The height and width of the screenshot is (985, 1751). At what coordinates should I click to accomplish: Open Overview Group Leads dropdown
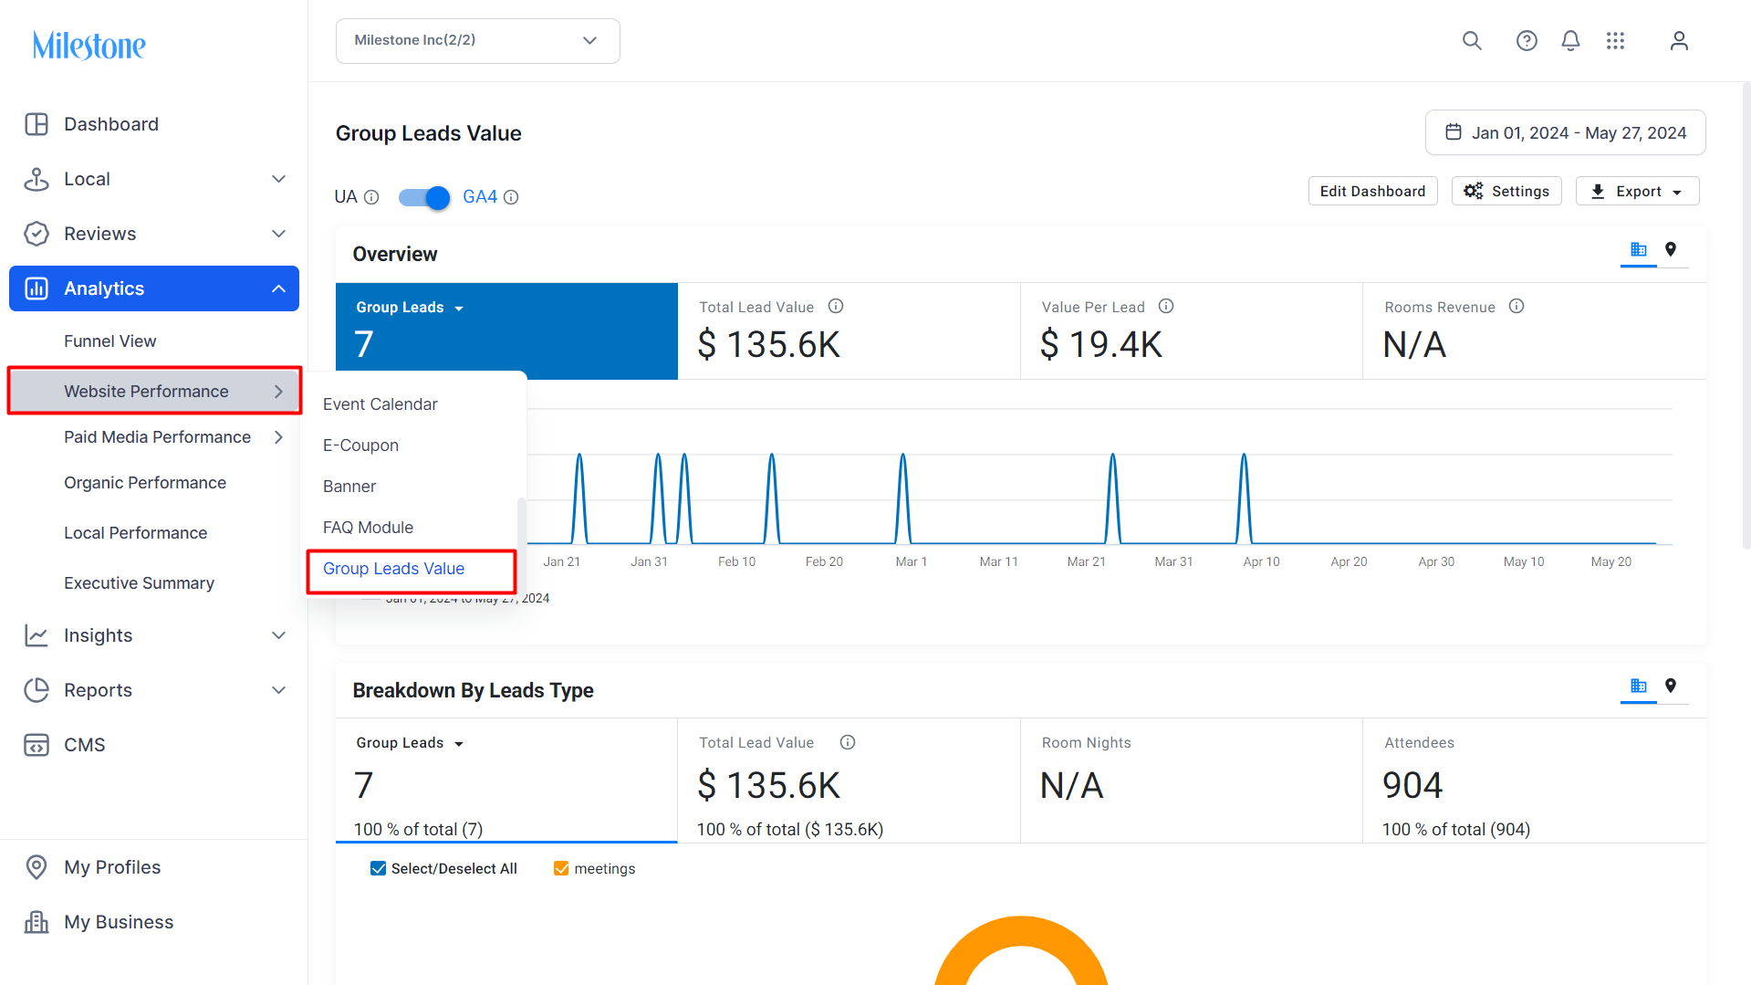pyautogui.click(x=410, y=308)
